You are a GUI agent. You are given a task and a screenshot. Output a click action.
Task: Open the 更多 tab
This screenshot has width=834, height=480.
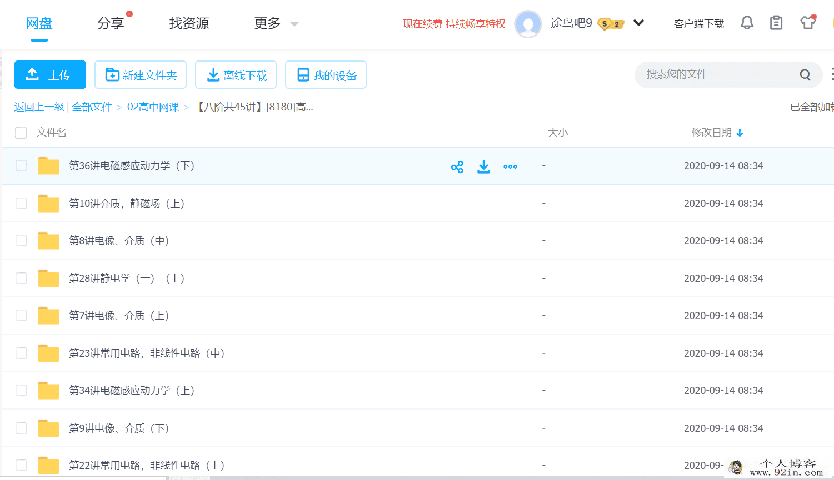click(x=267, y=23)
